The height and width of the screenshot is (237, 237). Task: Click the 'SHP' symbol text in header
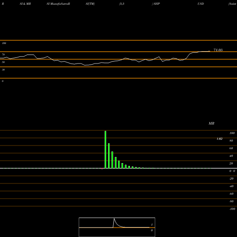pyautogui.click(x=156, y=4)
